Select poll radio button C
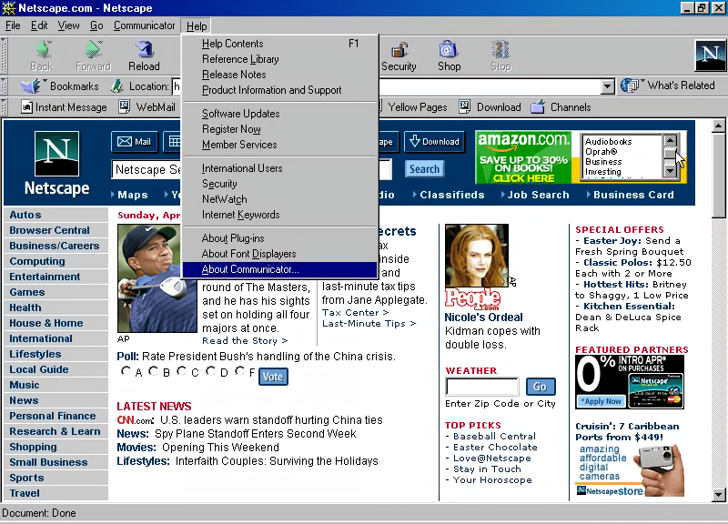This screenshot has width=728, height=524. (x=182, y=371)
